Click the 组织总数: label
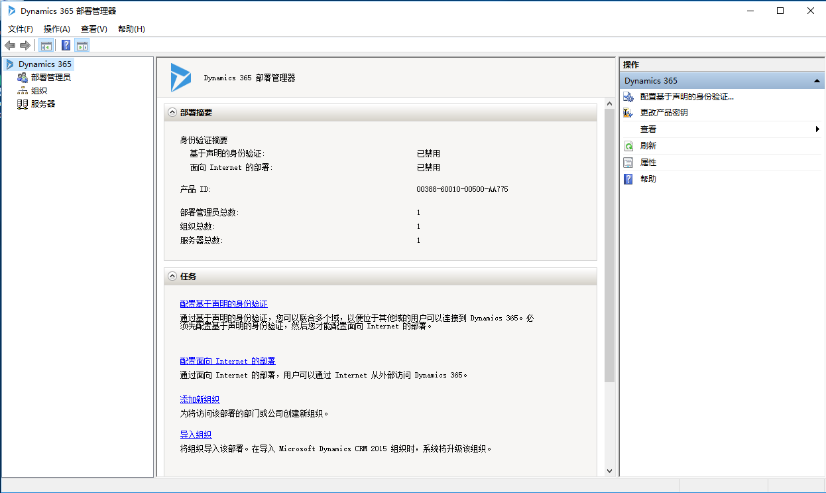This screenshot has height=493, width=826. click(198, 227)
